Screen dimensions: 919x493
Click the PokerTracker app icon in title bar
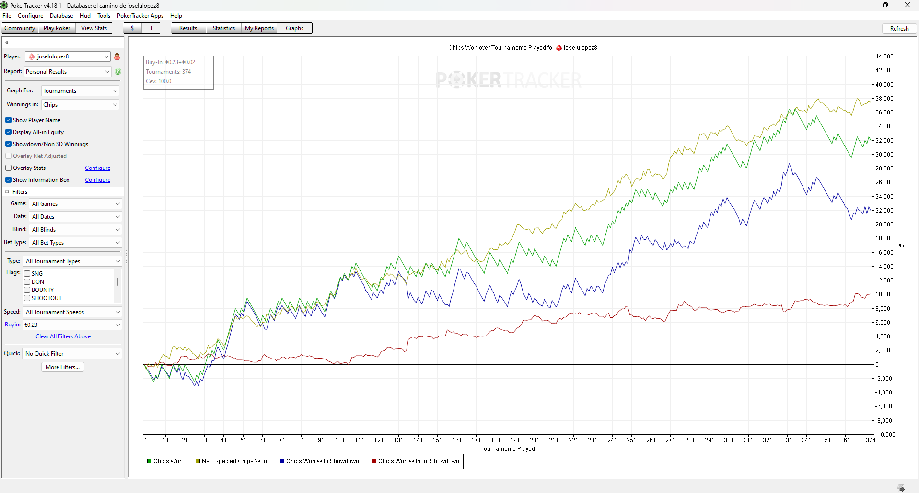tap(4, 5)
